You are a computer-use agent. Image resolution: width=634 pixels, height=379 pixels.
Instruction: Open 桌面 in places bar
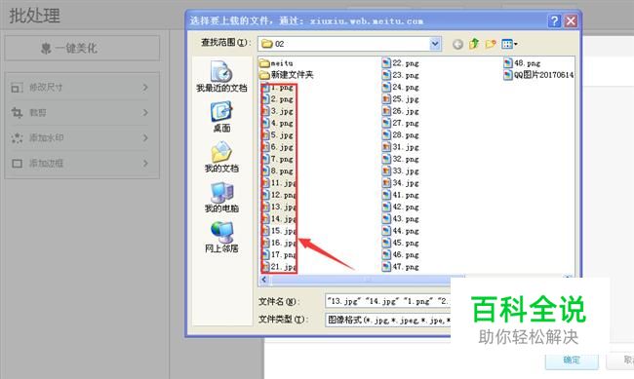point(221,117)
